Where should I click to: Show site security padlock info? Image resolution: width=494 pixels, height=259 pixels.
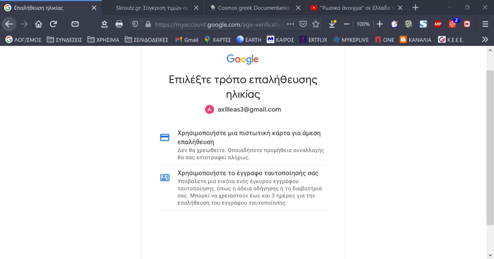click(x=148, y=24)
